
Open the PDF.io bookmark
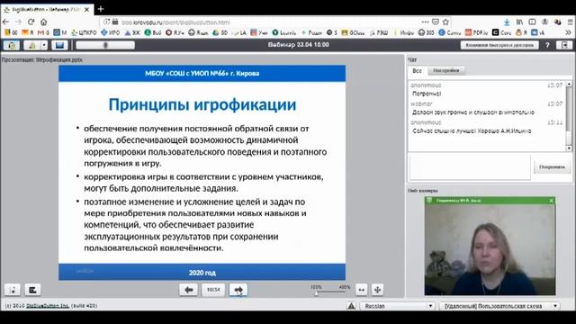coord(476,32)
